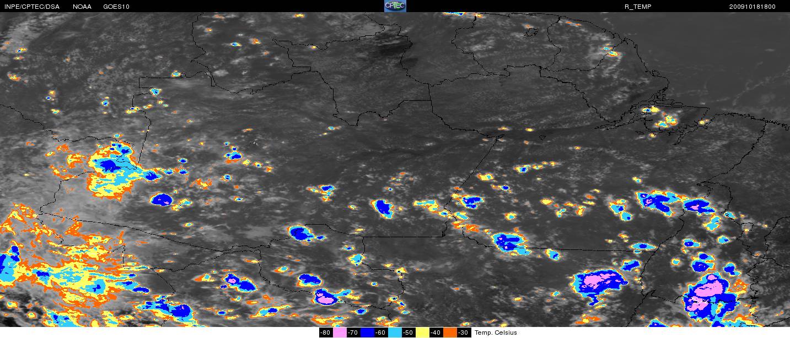The width and height of the screenshot is (790, 338).
Task: Click the GOES10 satellite label
Action: point(116,7)
